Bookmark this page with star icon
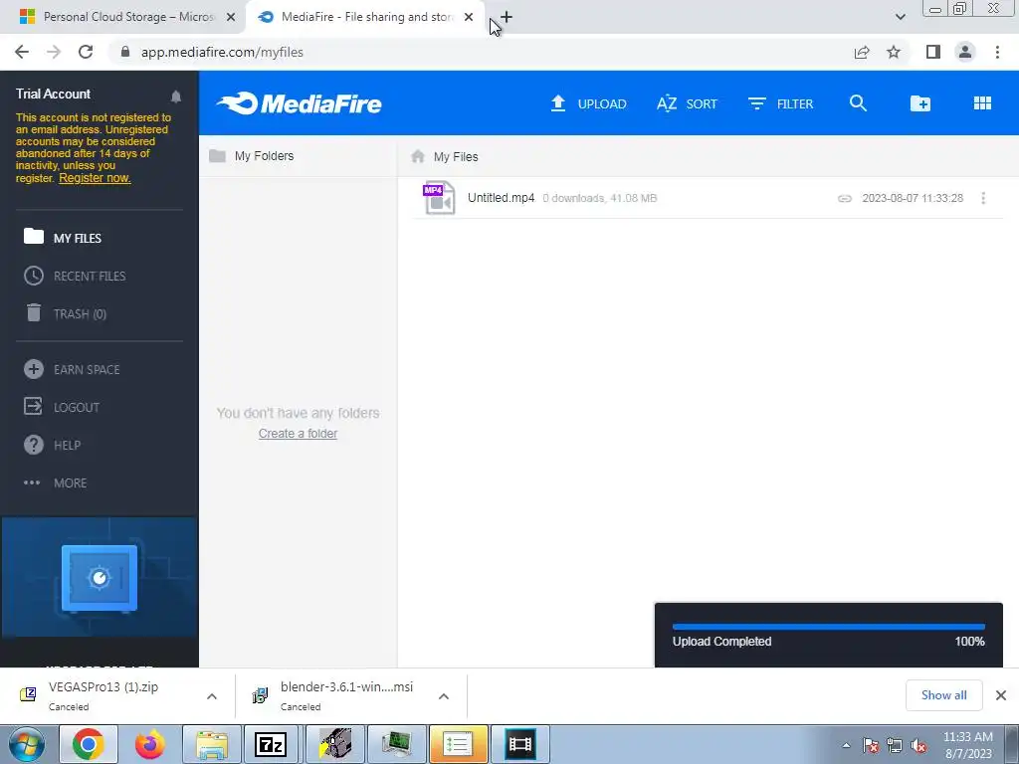The height and width of the screenshot is (764, 1019). (894, 52)
